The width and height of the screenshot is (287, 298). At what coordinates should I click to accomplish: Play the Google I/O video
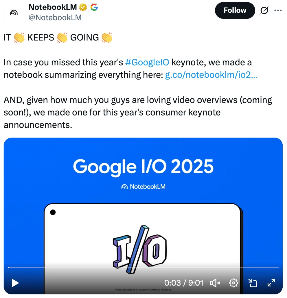point(15,283)
